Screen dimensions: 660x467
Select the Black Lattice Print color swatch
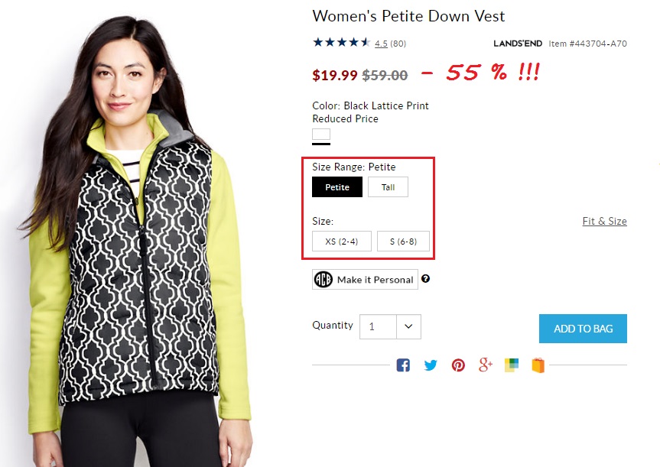[321, 135]
